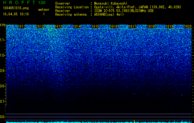This screenshot has width=194, height=123.
Task: Click the 0.8 frequency axis label
Action: click(2, 86)
